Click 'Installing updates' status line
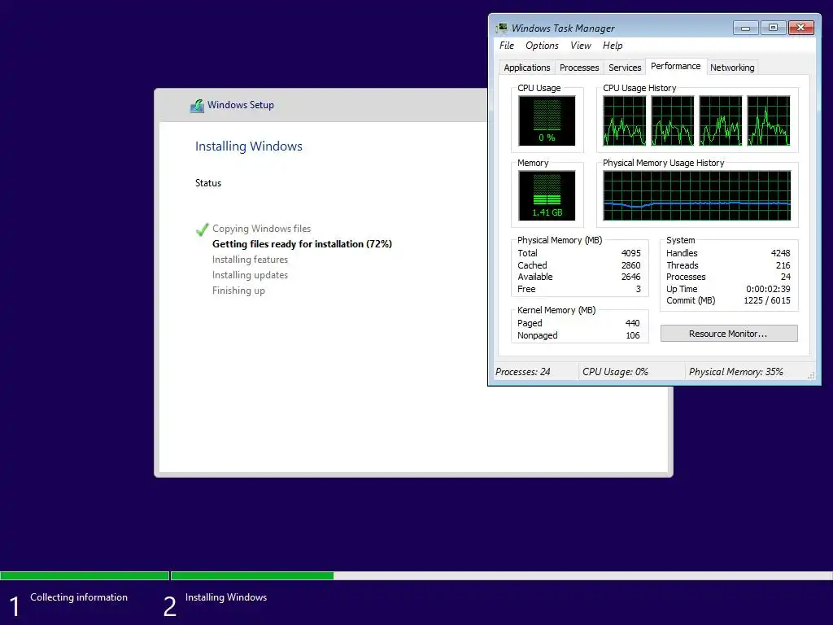This screenshot has width=833, height=625. pos(250,275)
